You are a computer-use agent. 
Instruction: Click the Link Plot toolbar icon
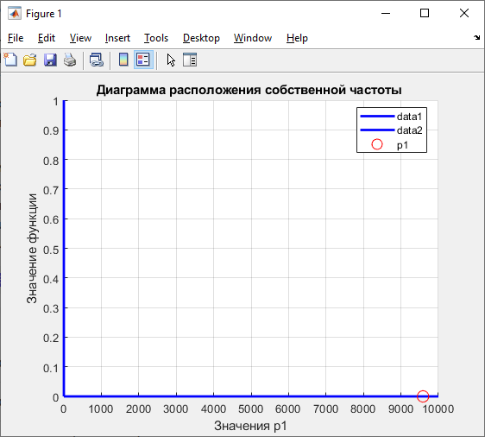(96, 60)
